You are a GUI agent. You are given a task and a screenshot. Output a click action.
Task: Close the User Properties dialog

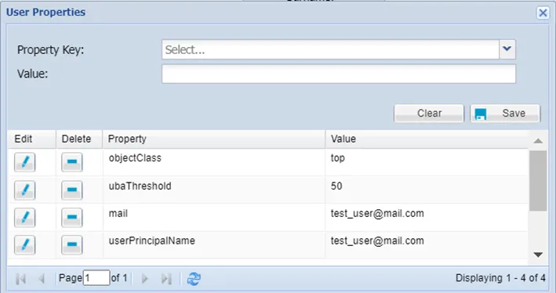(543, 13)
